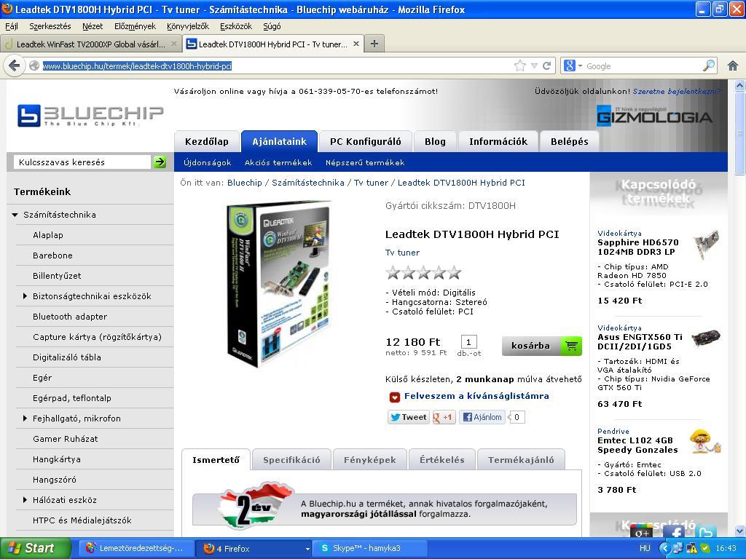Click the Facebook Ajánlom button
Viewport: 746px width, 559px height.
(x=482, y=417)
